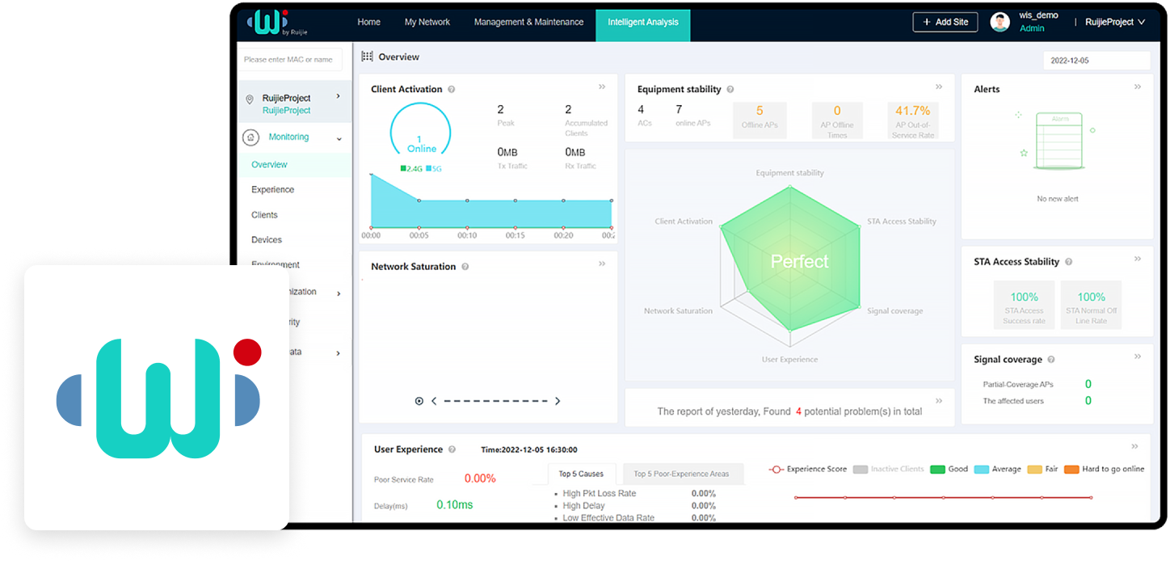The image size is (1170, 561).
Task: Click the Monitoring home icon
Action: click(250, 137)
